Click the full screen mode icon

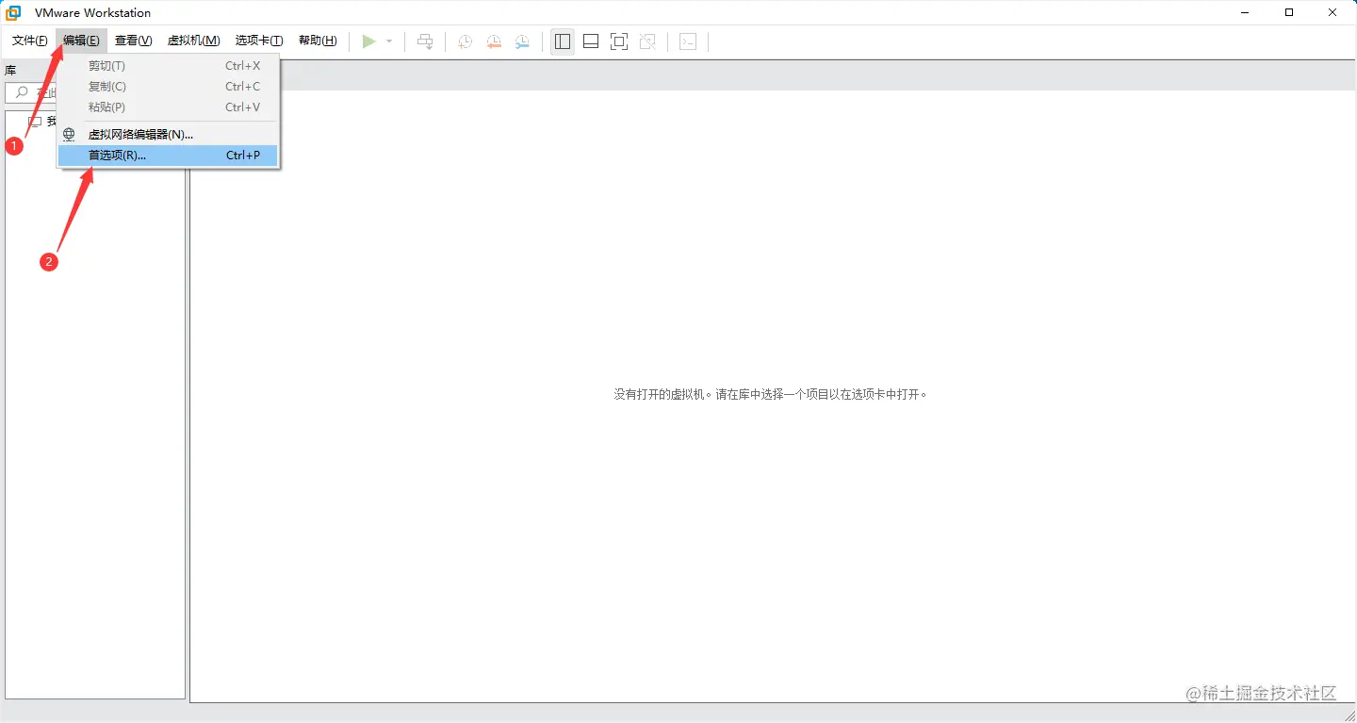pyautogui.click(x=619, y=41)
